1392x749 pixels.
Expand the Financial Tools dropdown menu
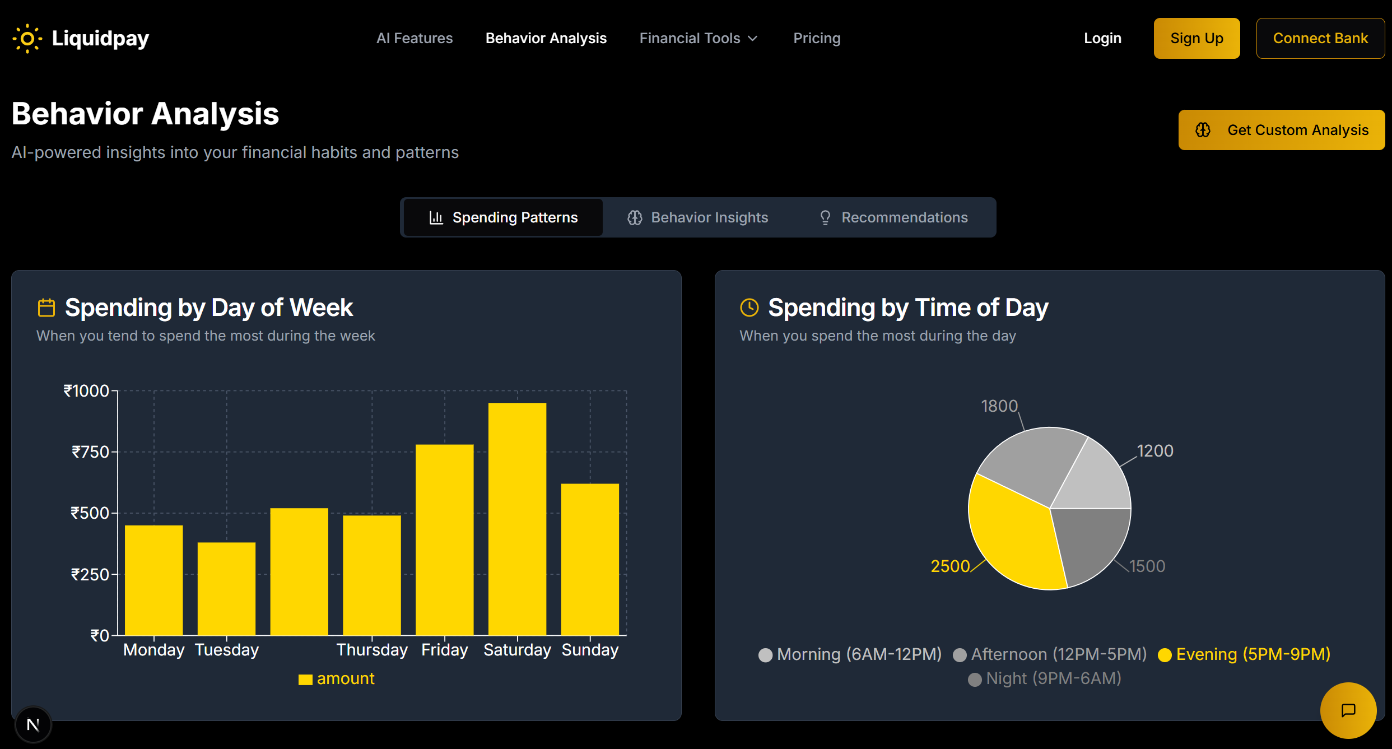(x=690, y=38)
